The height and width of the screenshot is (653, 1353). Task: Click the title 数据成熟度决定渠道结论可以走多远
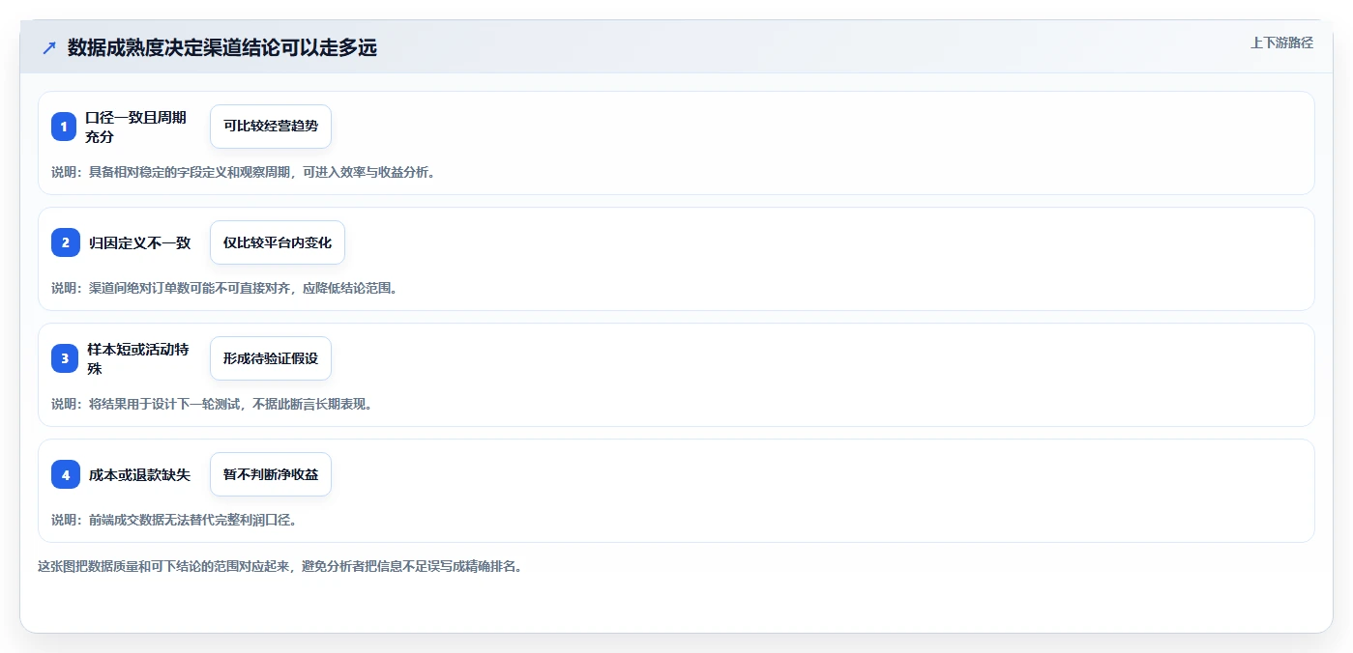[222, 48]
